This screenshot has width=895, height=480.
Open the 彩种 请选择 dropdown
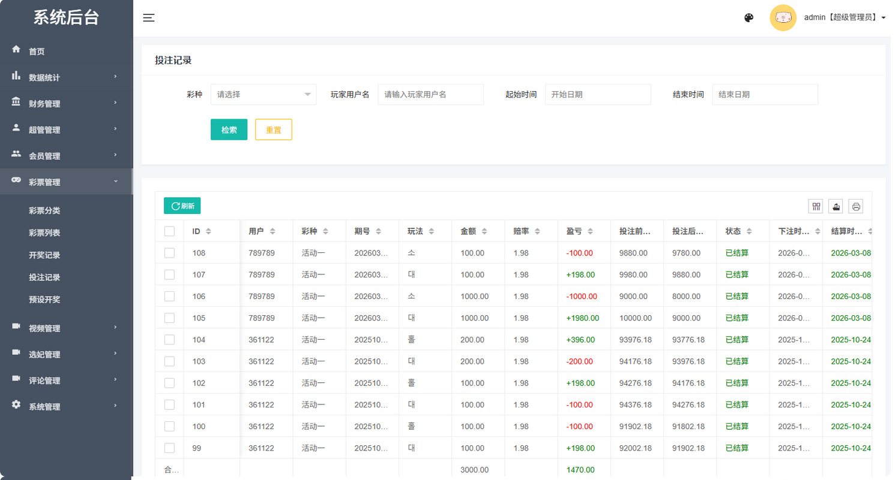click(264, 95)
